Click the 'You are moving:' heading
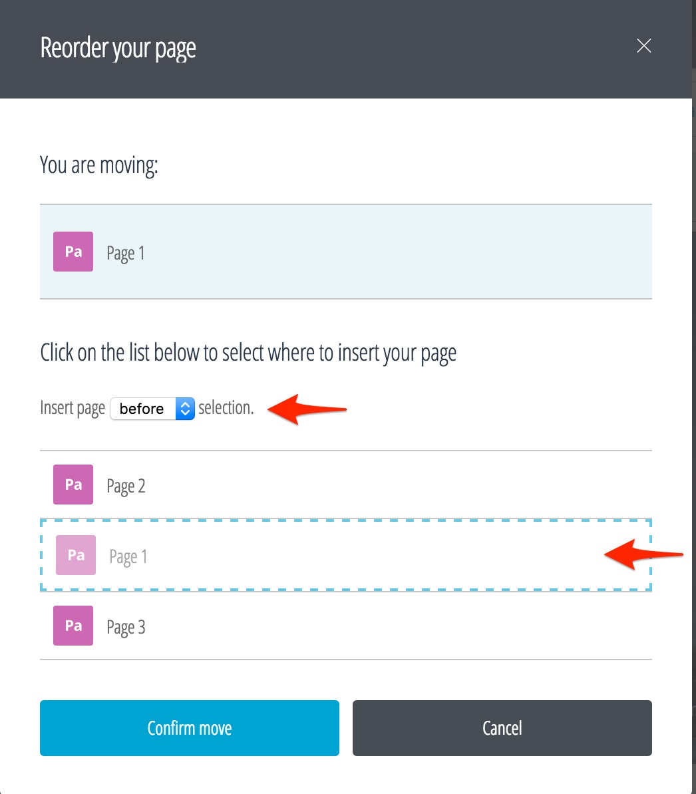Screen dimensions: 696x794 point(99,165)
